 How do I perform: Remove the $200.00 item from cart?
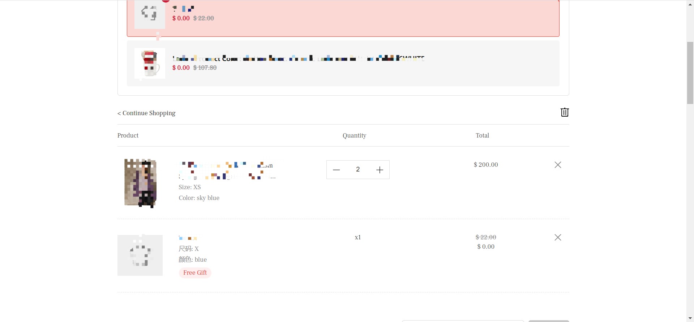558,165
